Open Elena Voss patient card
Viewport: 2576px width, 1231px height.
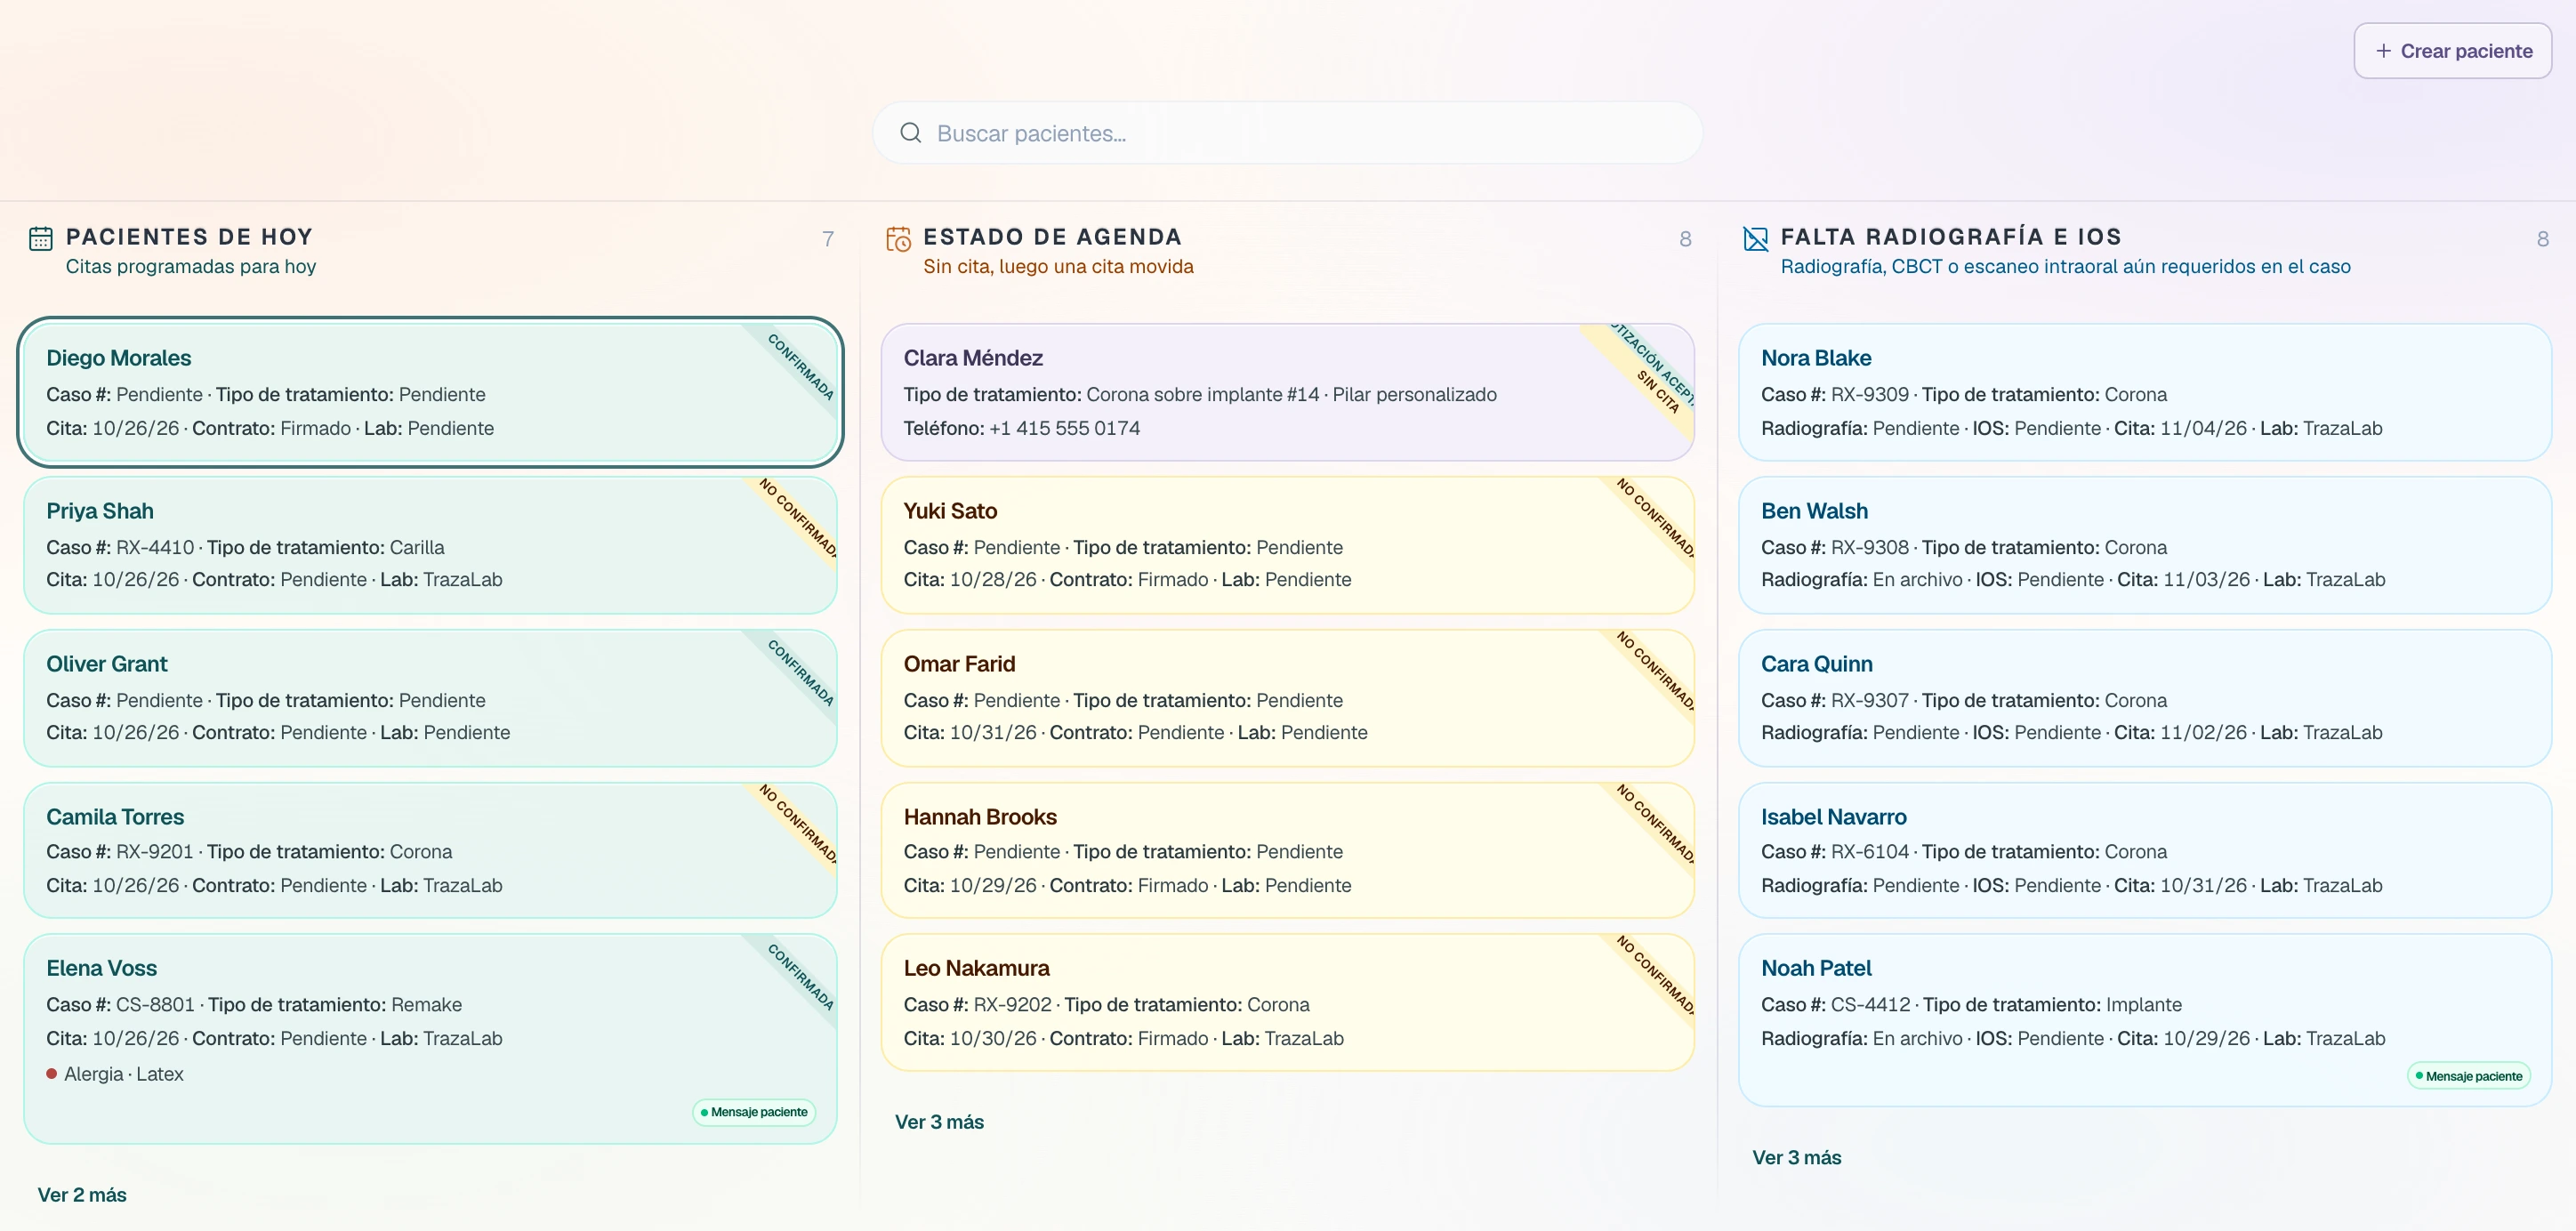click(430, 1038)
